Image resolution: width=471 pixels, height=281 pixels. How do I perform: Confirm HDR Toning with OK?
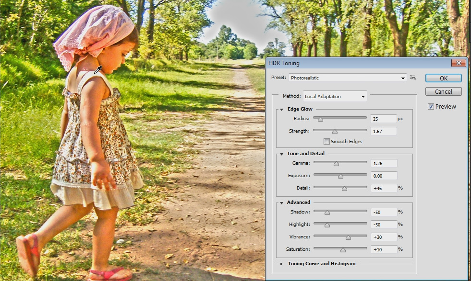click(x=443, y=78)
